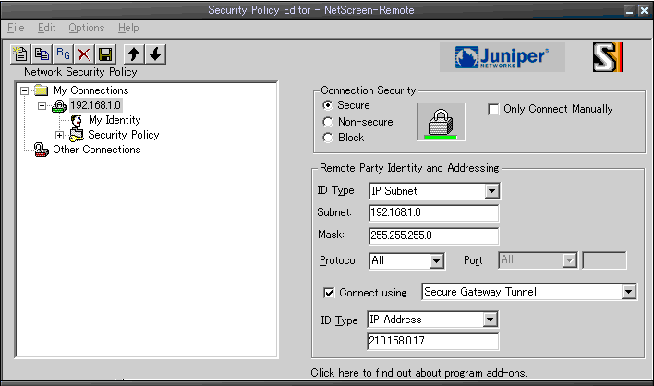Minimize the Security Policy Editor window

629,10
